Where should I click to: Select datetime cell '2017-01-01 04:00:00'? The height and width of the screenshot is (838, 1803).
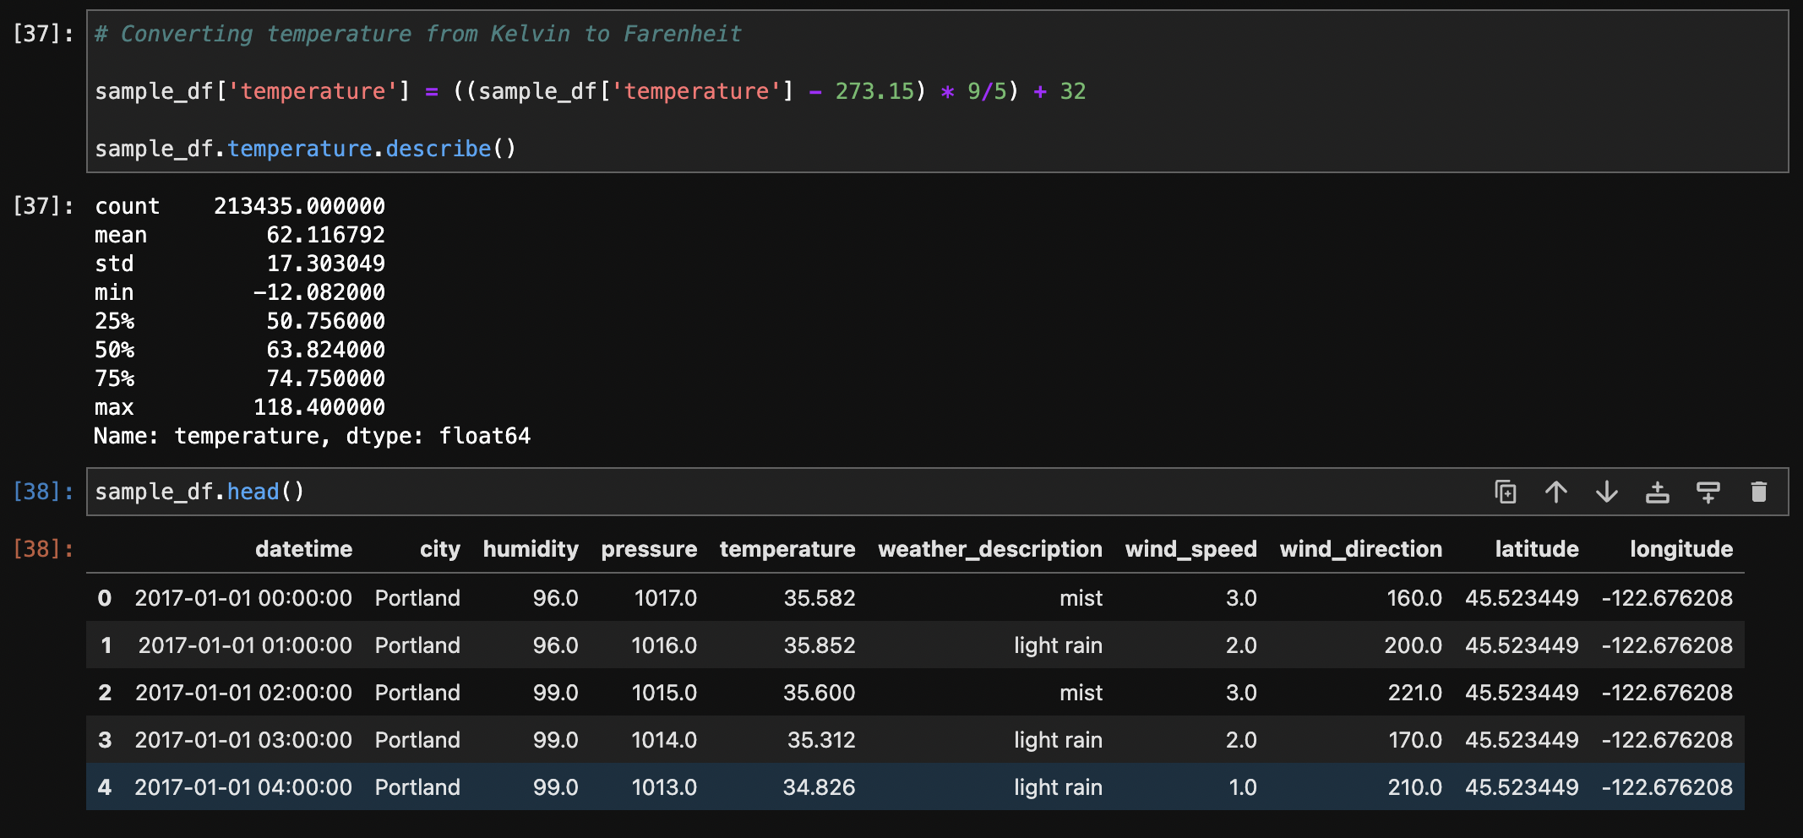(243, 787)
